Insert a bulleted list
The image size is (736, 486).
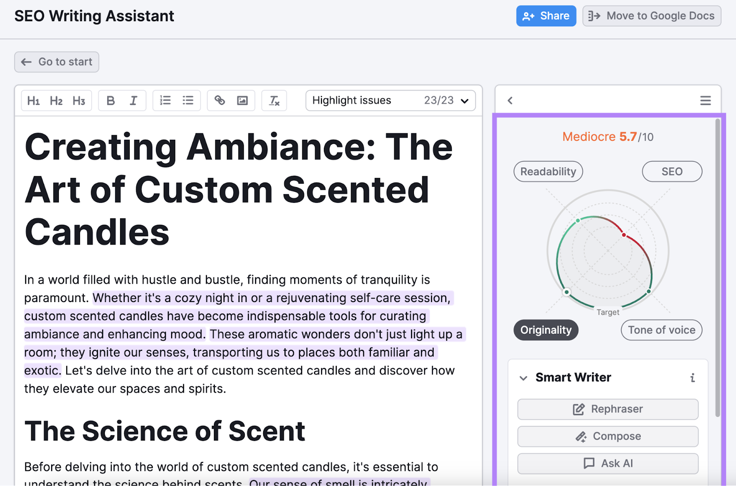pyautogui.click(x=188, y=100)
